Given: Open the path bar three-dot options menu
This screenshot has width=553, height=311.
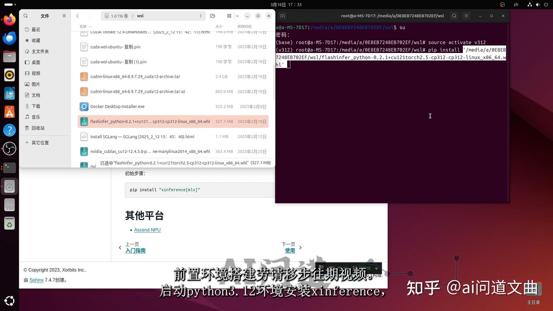Looking at the screenshot, I should coord(200,16).
